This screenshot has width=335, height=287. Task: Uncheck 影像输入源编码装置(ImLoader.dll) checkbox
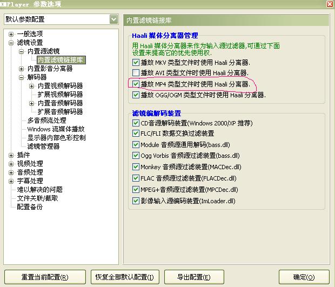[x=136, y=201]
